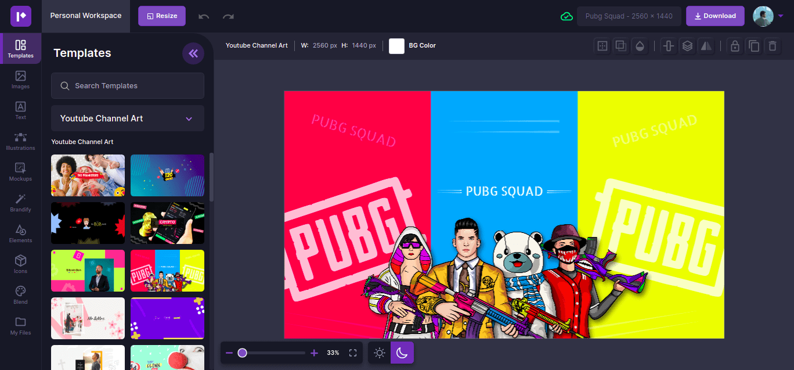Click the app logo icon
This screenshot has height=370, width=794.
pos(21,16)
